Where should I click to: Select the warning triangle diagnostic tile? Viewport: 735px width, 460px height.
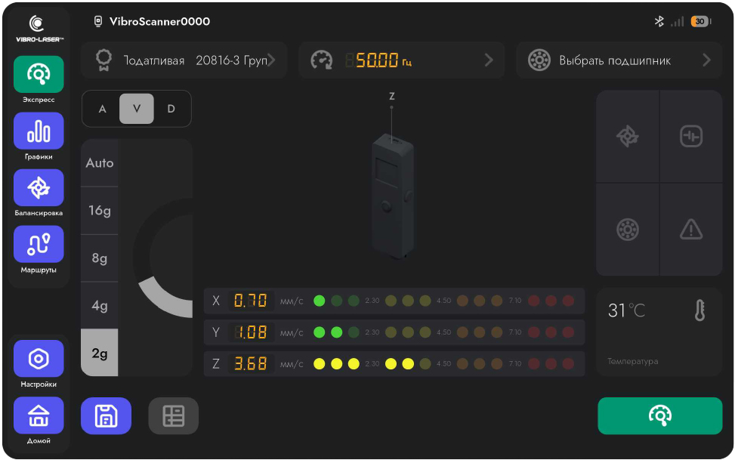coord(691,230)
